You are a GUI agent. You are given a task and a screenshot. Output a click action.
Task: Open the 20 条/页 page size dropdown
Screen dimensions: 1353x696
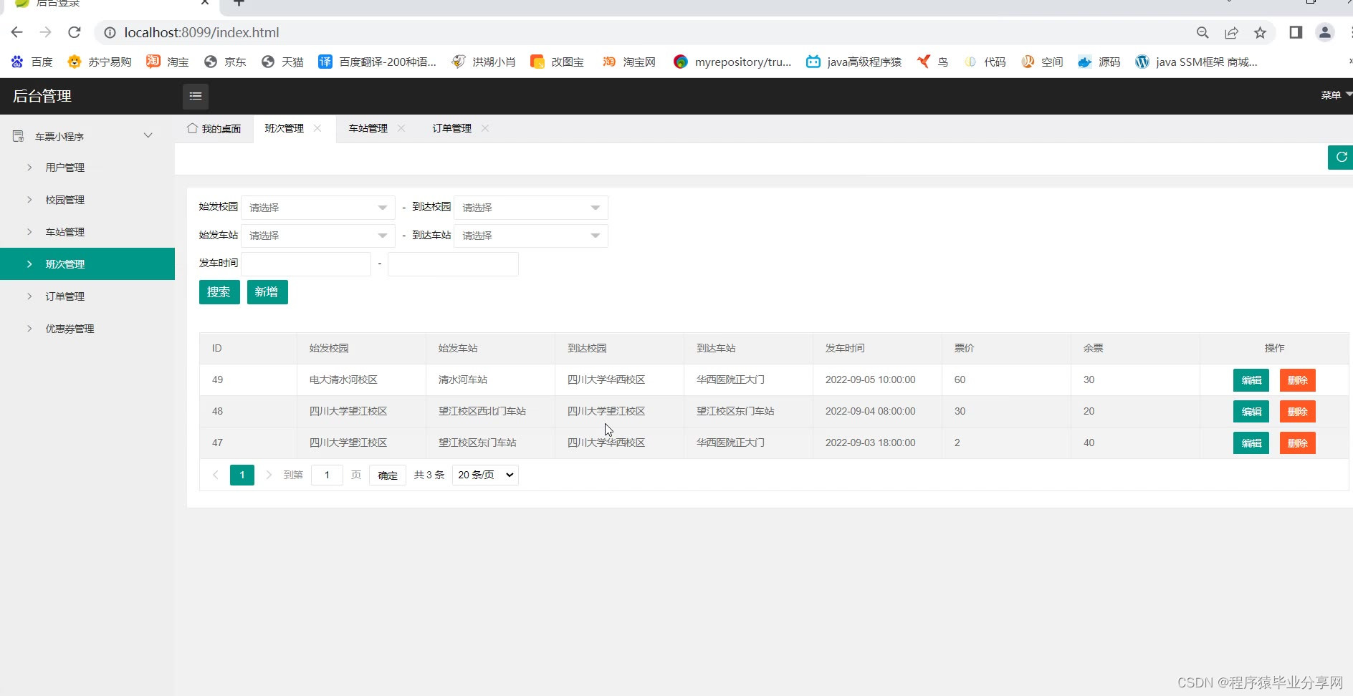(485, 475)
